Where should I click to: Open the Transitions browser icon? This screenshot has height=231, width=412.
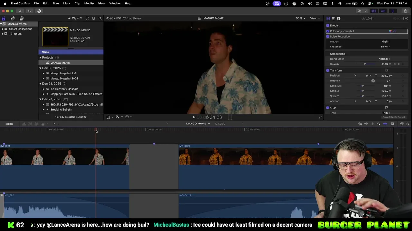pyautogui.click(x=408, y=124)
